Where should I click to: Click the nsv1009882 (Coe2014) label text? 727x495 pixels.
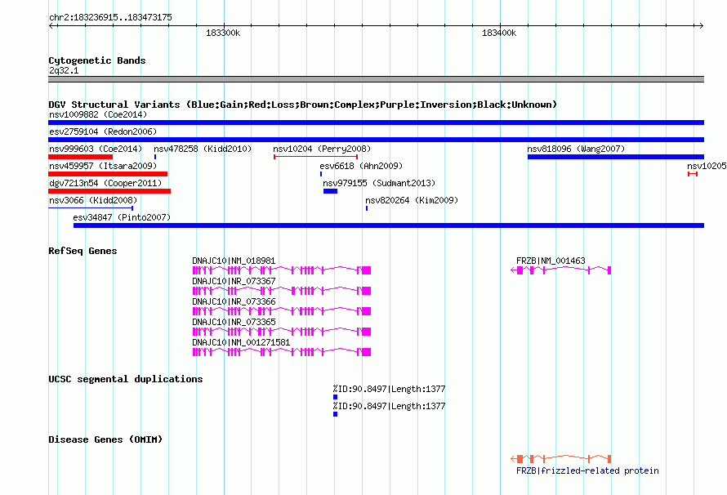[98, 114]
